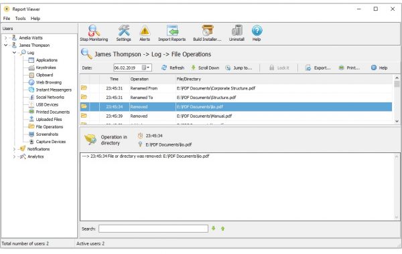Find previous with green up arrow

click(x=222, y=229)
